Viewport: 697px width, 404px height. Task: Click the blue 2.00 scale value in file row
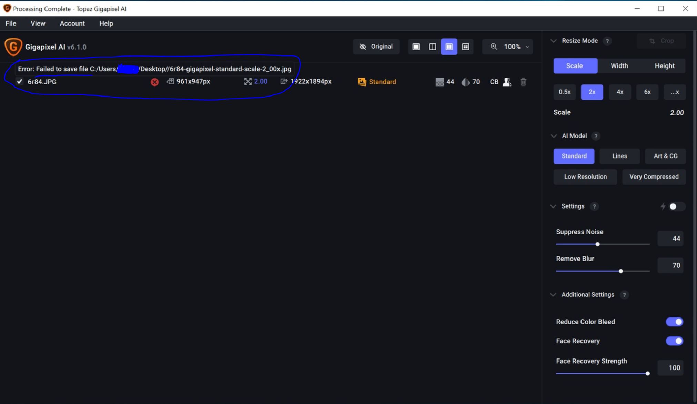pos(261,81)
